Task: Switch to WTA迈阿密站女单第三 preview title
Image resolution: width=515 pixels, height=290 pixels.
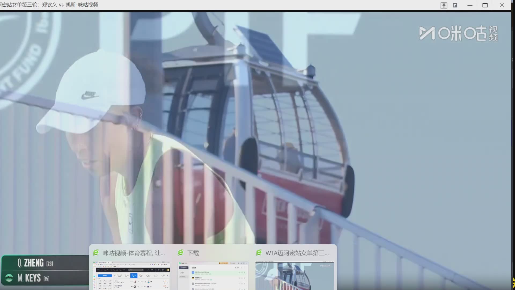Action: coord(297,253)
